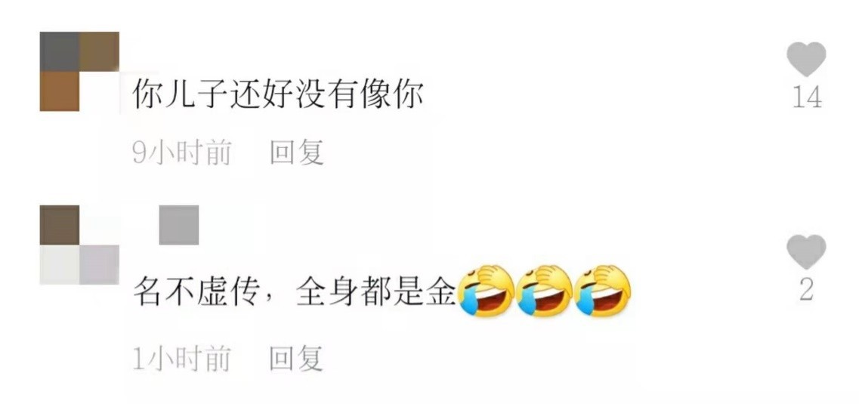Tap the last laughing-crying emoji
Image resolution: width=859 pixels, height=404 pixels.
coord(603,291)
